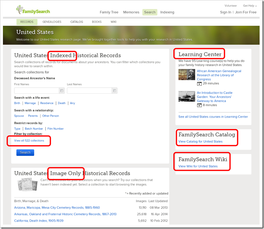The image size is (264, 229).
Task: Open An Introduction to Castle Garden link
Action: (x=214, y=97)
